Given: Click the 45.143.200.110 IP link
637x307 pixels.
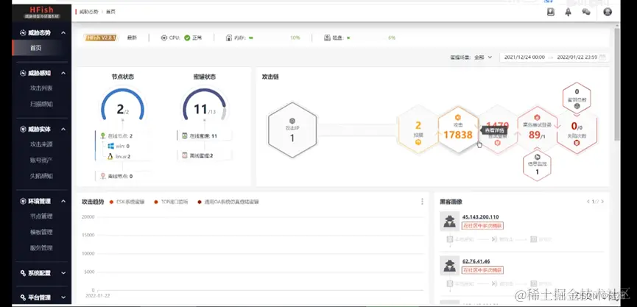Looking at the screenshot, I should [481, 217].
